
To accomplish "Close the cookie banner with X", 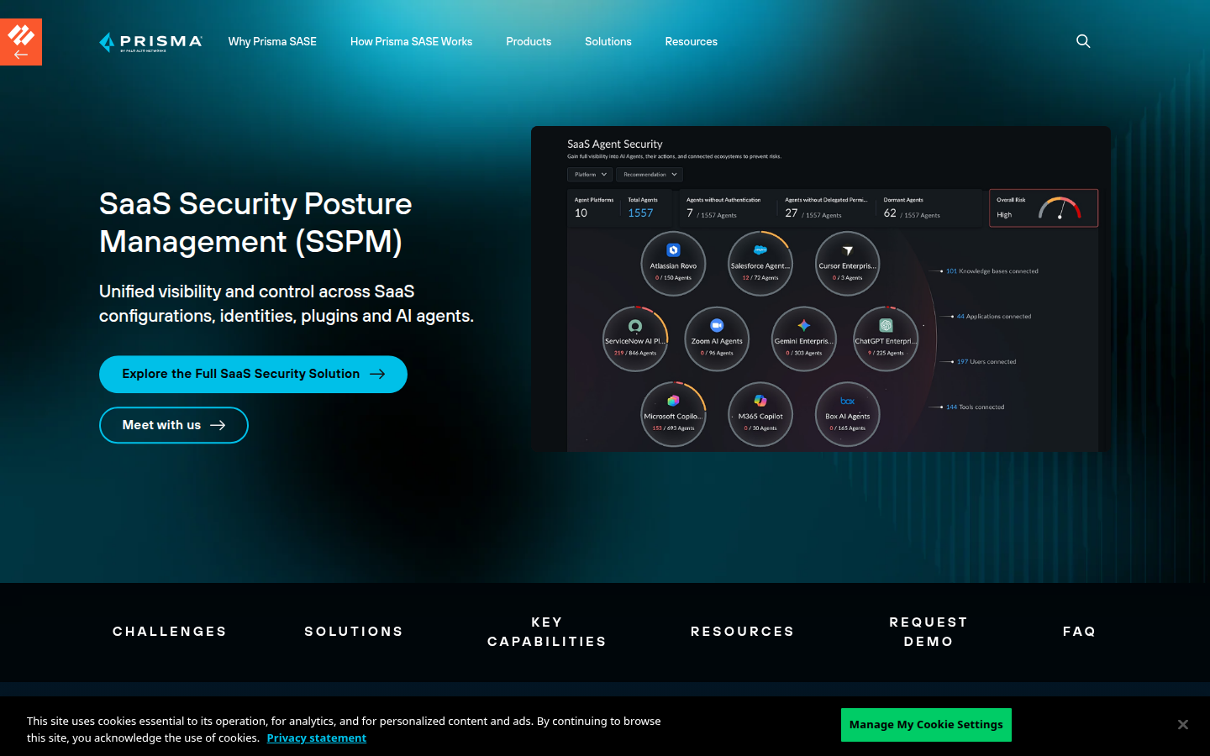I will 1182,725.
